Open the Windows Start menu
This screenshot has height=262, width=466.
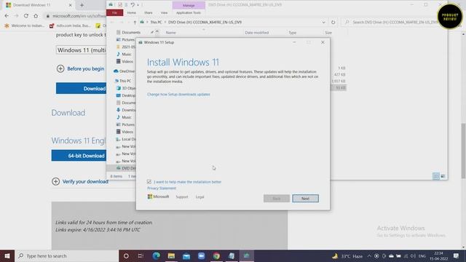point(7,255)
